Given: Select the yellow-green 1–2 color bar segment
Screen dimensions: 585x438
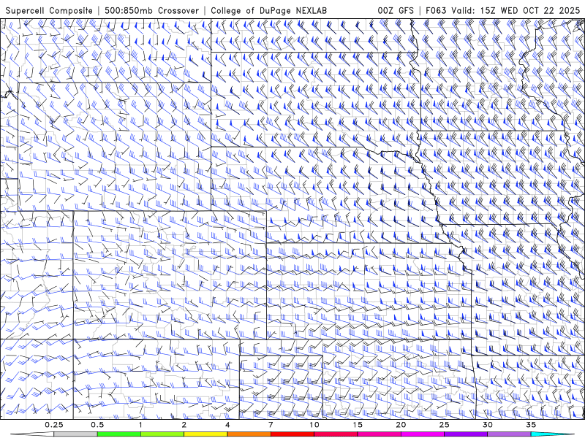Looking at the screenshot, I should click(162, 434).
